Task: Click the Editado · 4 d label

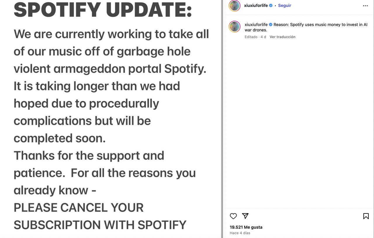Action: (255, 37)
